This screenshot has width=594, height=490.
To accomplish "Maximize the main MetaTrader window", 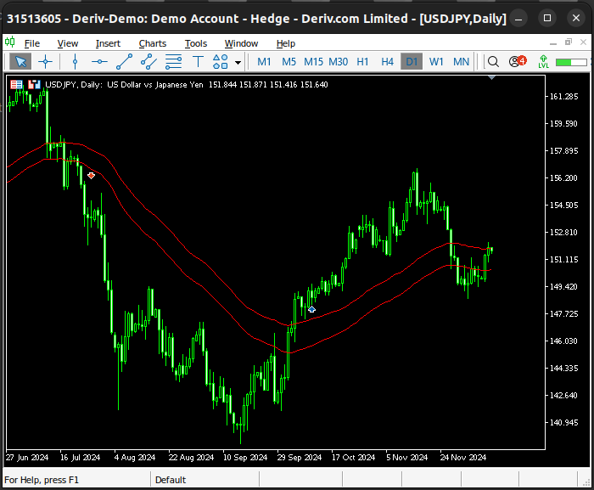I will [x=547, y=18].
